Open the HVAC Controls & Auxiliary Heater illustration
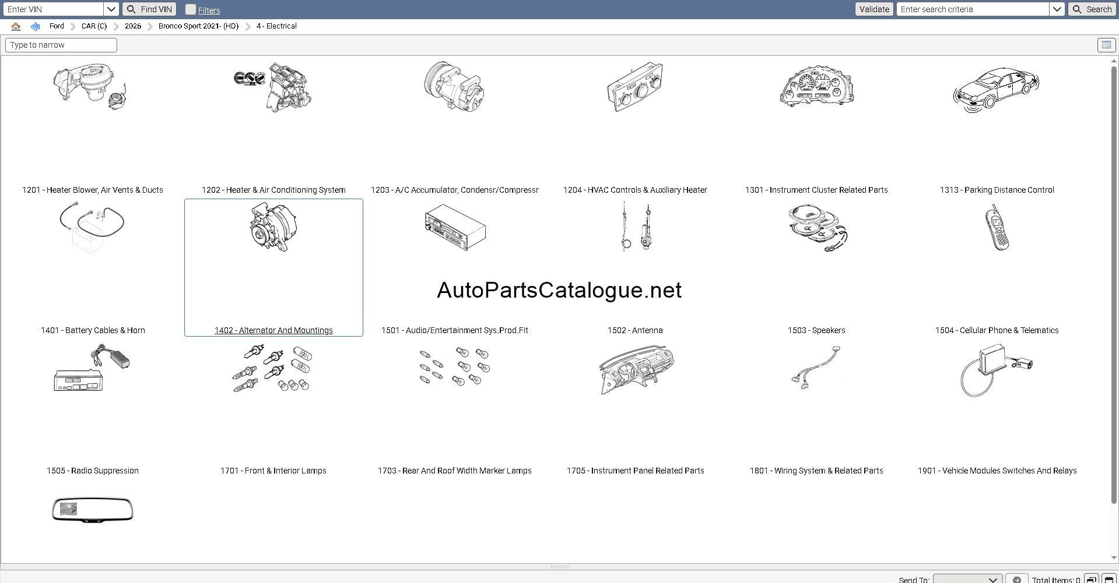1119x583 pixels. click(635, 87)
